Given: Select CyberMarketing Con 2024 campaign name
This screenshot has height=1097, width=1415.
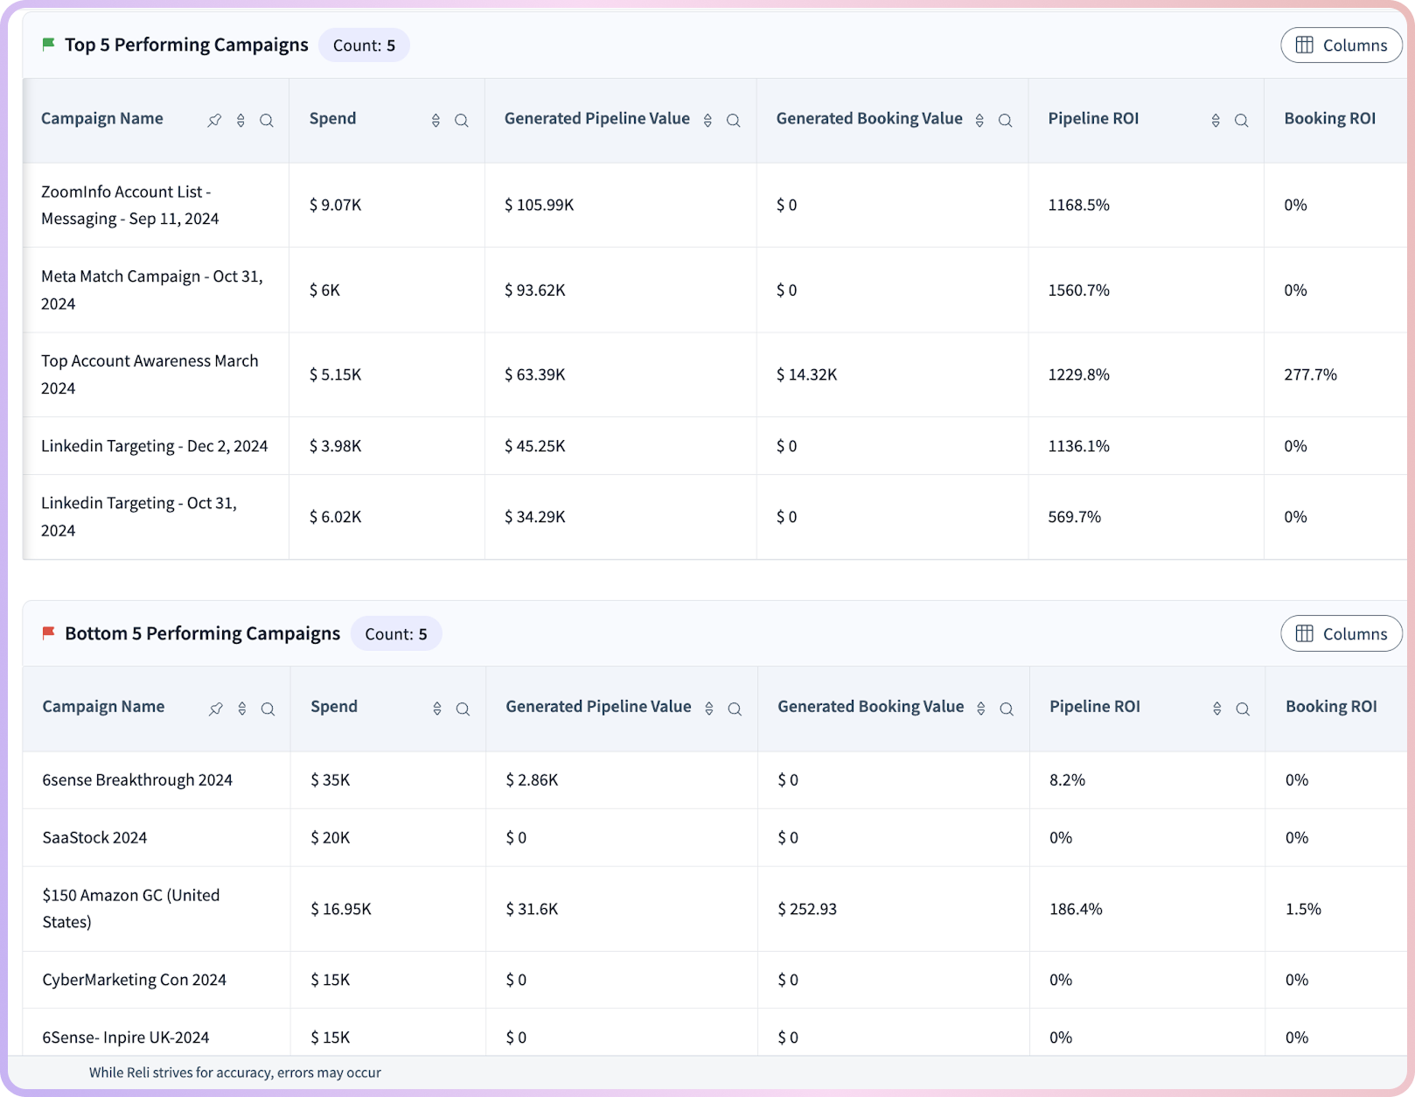Looking at the screenshot, I should [135, 980].
